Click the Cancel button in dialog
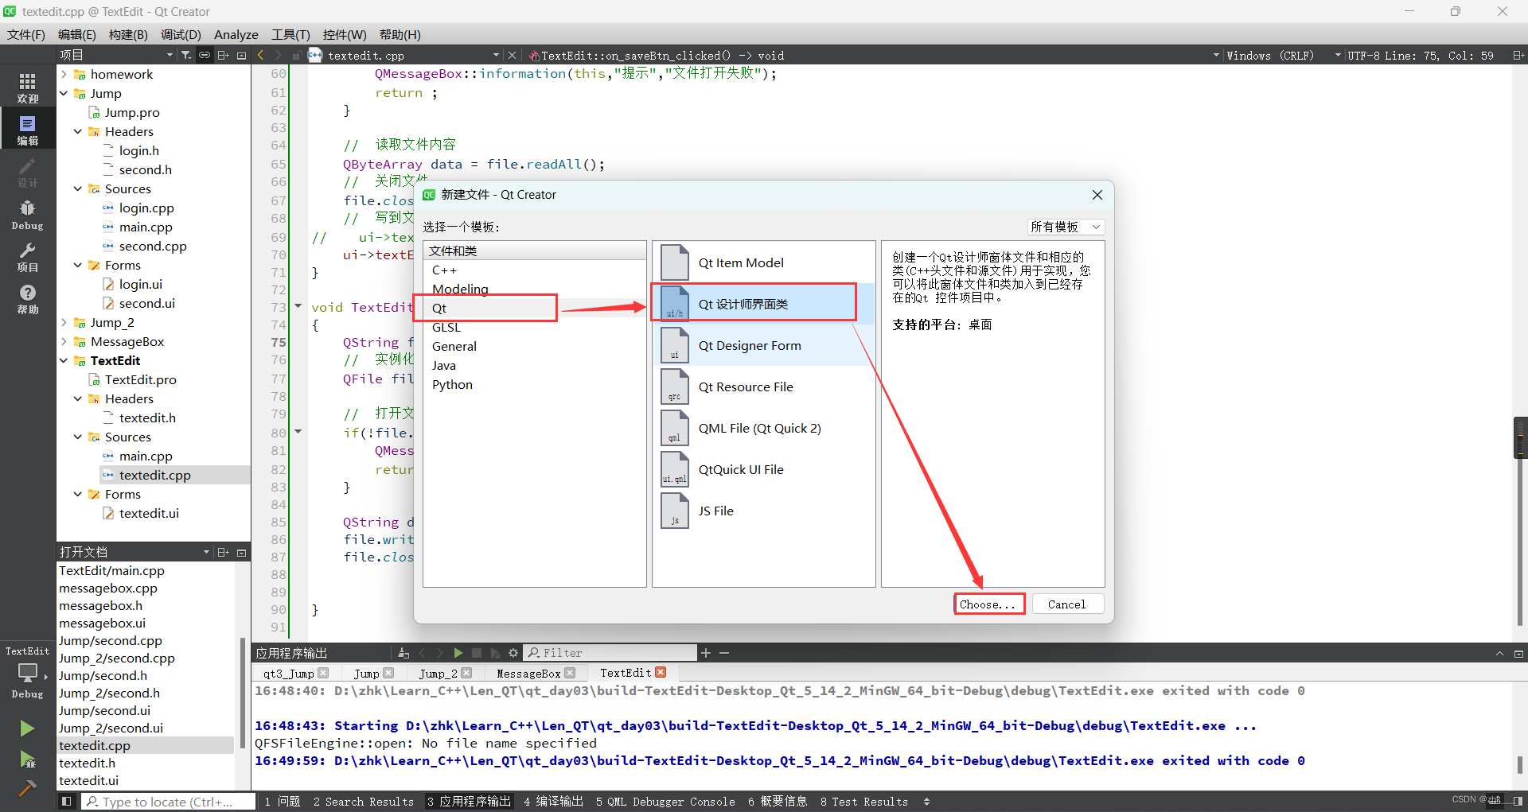The height and width of the screenshot is (812, 1528). 1067,604
